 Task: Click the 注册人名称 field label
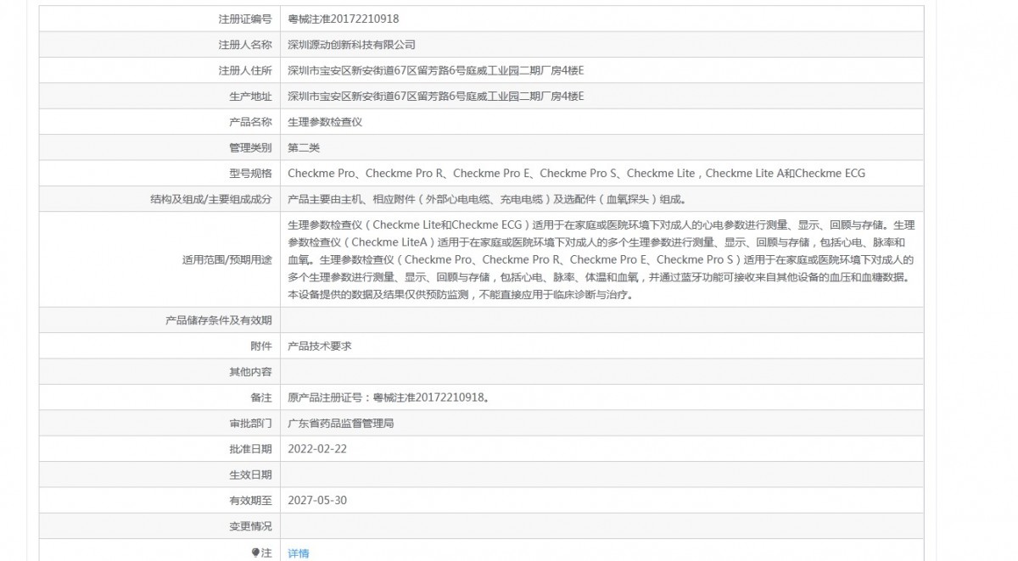245,44
